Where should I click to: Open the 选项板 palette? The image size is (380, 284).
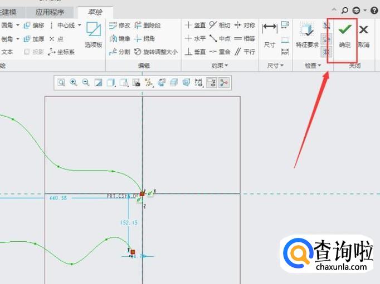(93, 35)
